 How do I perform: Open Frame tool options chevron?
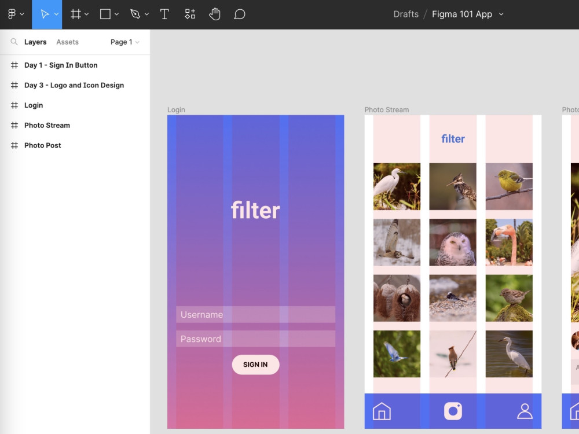[x=86, y=14]
